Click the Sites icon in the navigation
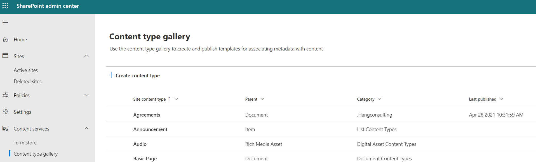 [5, 56]
